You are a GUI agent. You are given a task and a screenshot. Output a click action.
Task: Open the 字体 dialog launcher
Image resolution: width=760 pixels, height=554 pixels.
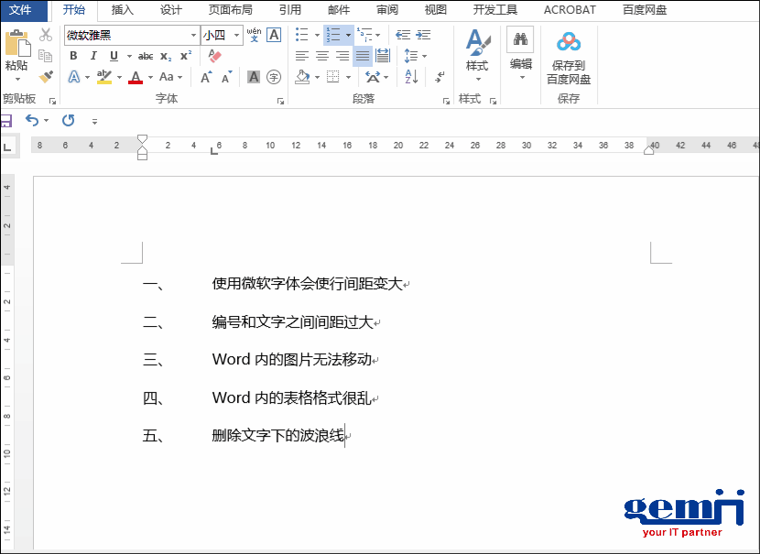[x=281, y=101]
